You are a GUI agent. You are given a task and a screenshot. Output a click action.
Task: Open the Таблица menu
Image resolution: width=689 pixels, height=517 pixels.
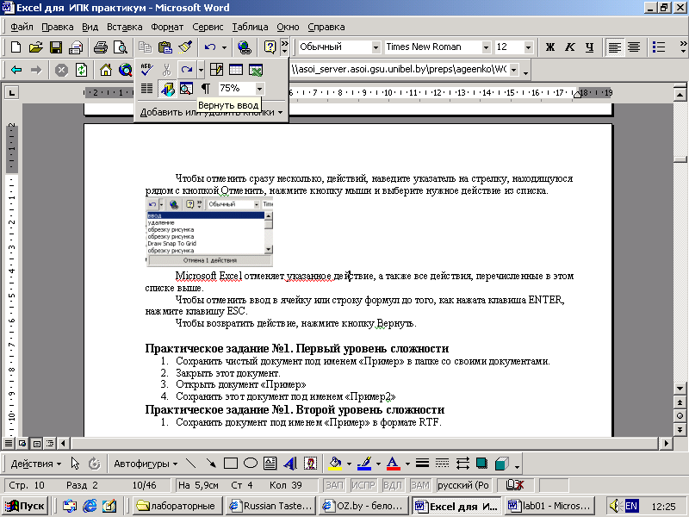[250, 27]
